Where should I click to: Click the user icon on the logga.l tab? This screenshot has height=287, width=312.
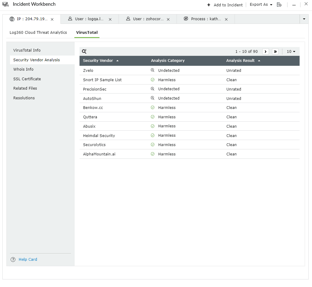[x=70, y=19]
